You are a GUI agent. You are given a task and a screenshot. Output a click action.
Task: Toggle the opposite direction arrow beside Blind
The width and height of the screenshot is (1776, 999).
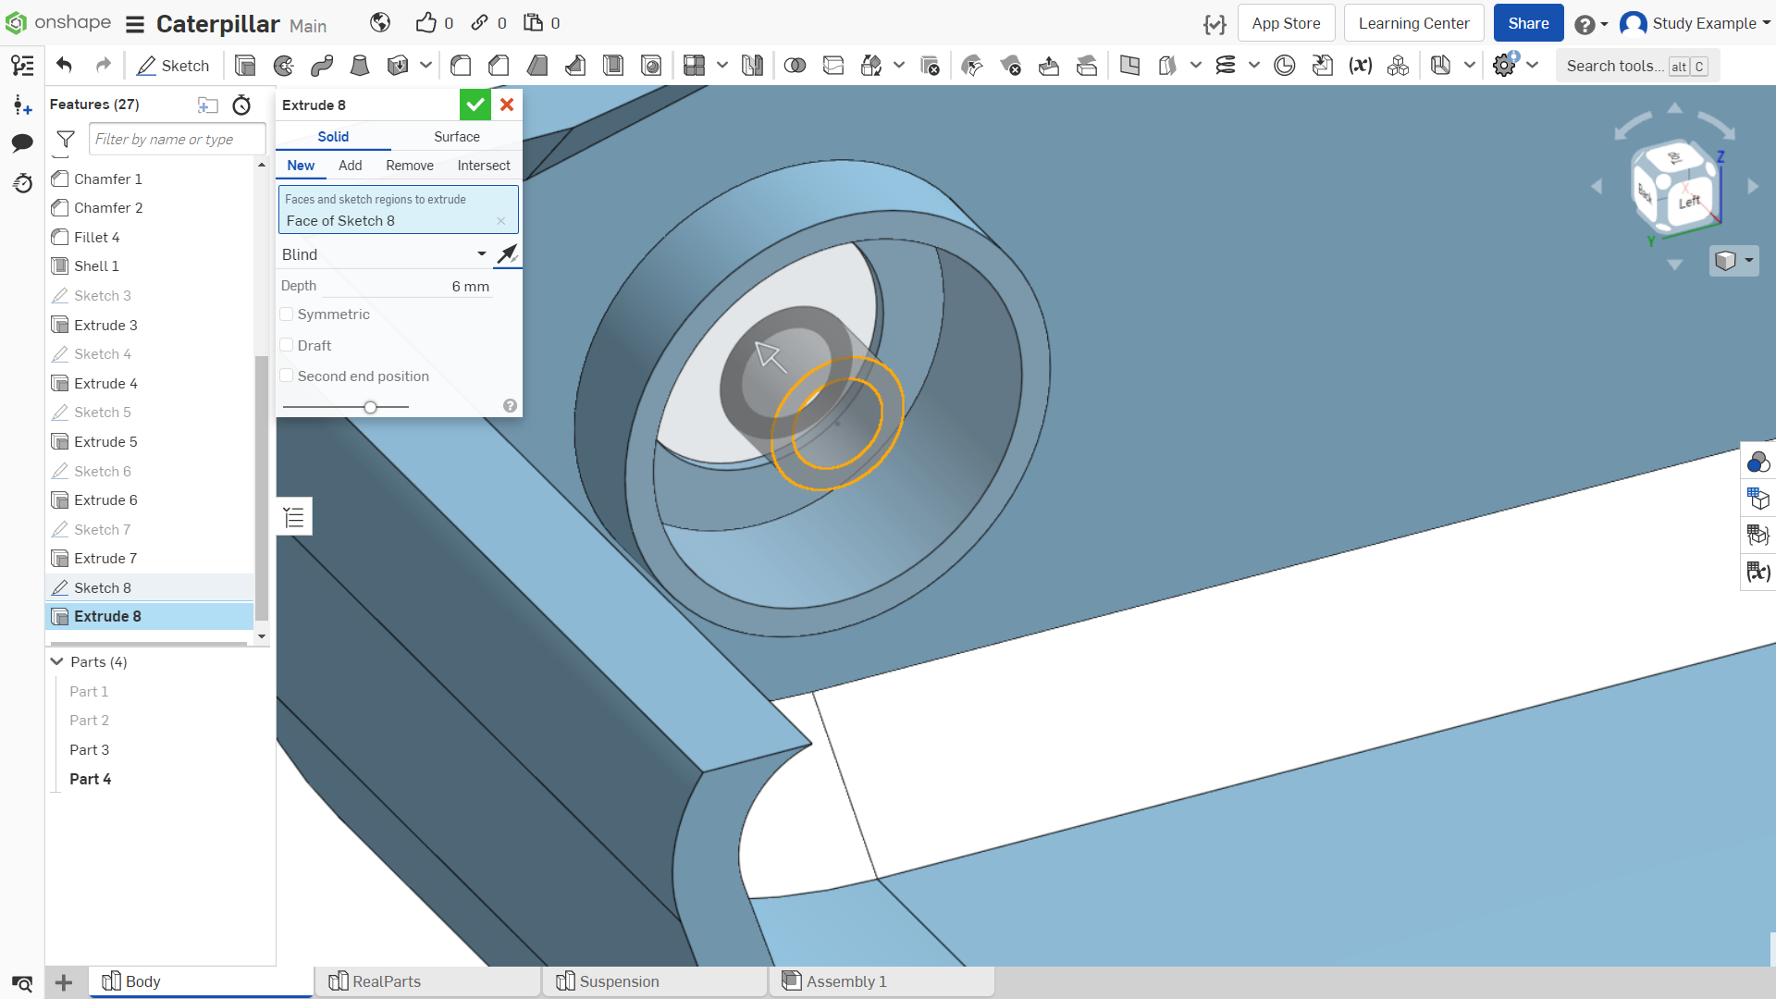(507, 253)
